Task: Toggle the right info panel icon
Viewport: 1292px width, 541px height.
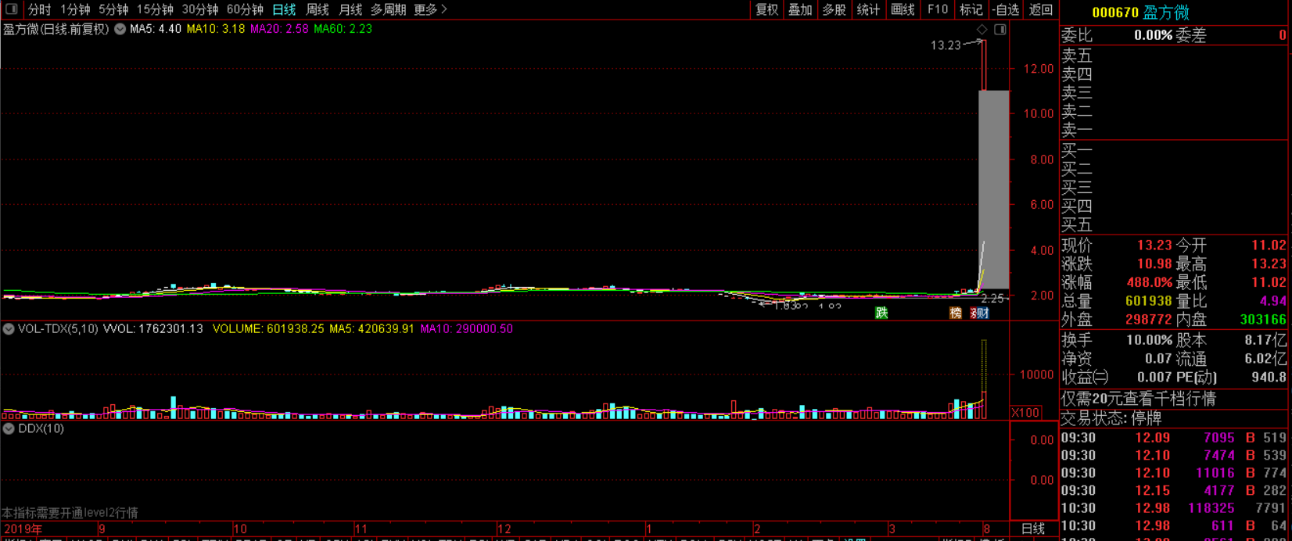Action: (1000, 30)
